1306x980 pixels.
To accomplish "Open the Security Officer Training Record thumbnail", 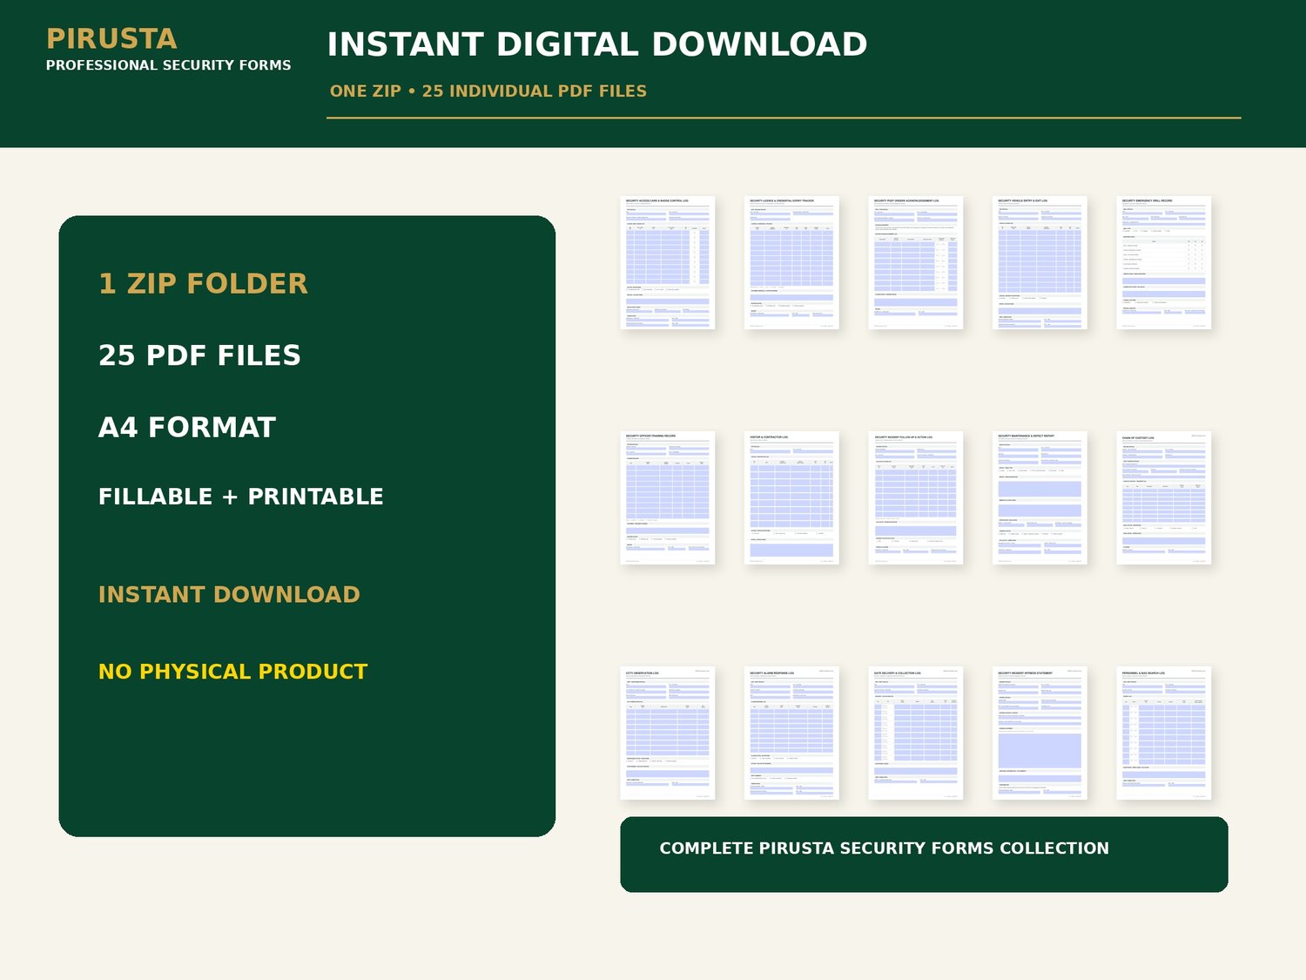I will pyautogui.click(x=668, y=497).
